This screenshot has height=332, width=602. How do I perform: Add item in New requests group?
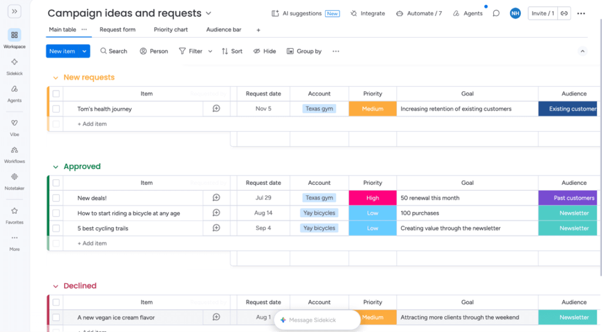pyautogui.click(x=92, y=124)
